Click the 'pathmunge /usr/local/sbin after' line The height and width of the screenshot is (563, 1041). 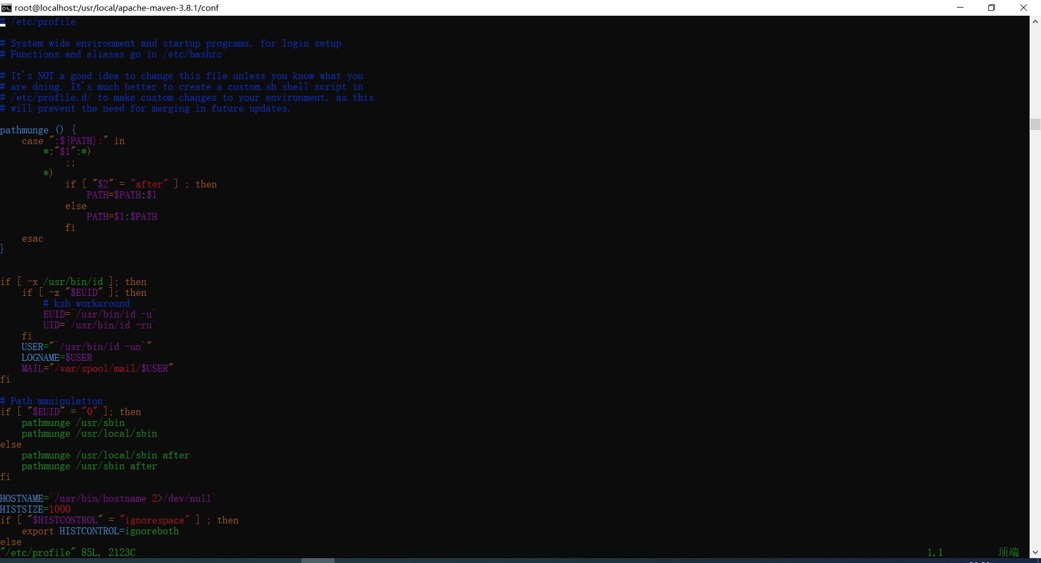pos(106,455)
